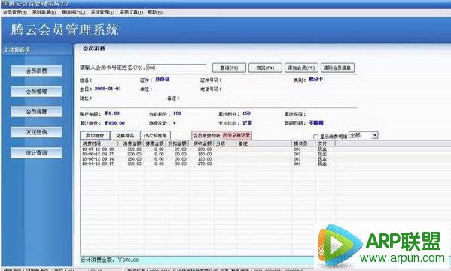451x271 pixels.
Task: Click the 卡片状态 正常 value
Action: (x=247, y=123)
